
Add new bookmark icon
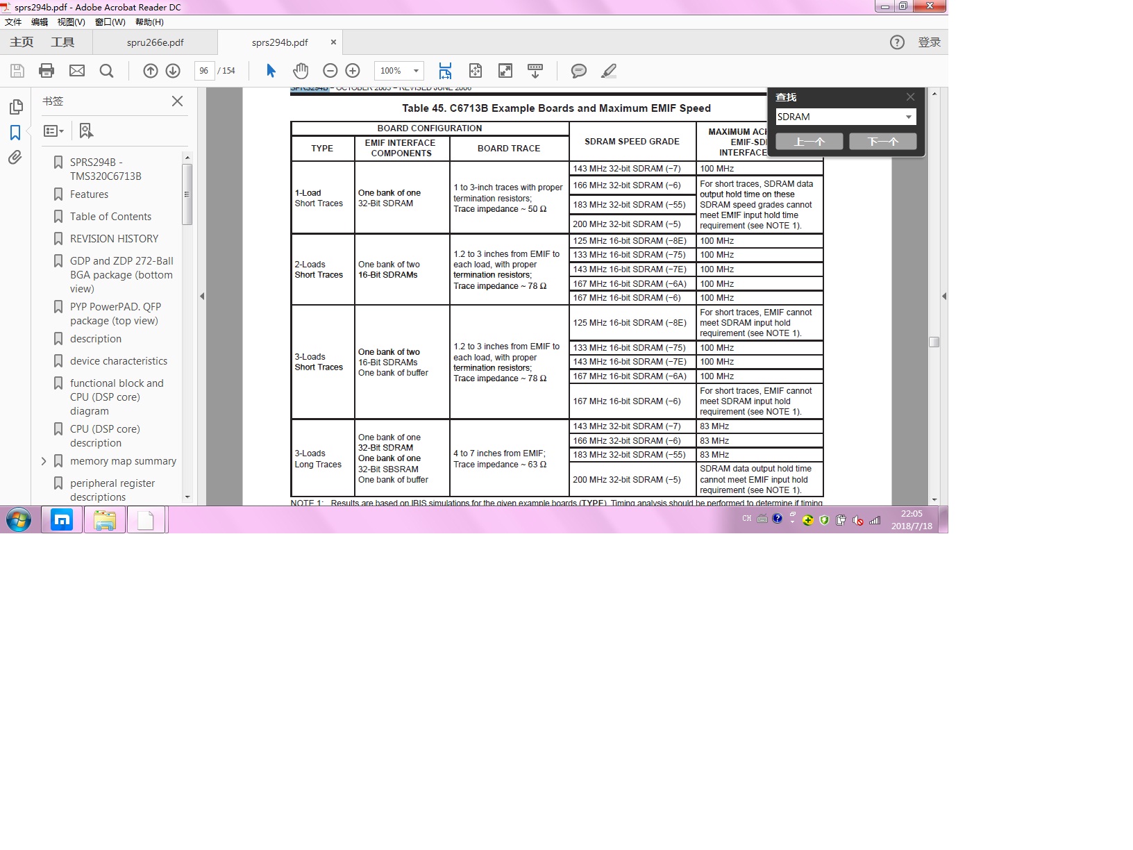coord(86,131)
